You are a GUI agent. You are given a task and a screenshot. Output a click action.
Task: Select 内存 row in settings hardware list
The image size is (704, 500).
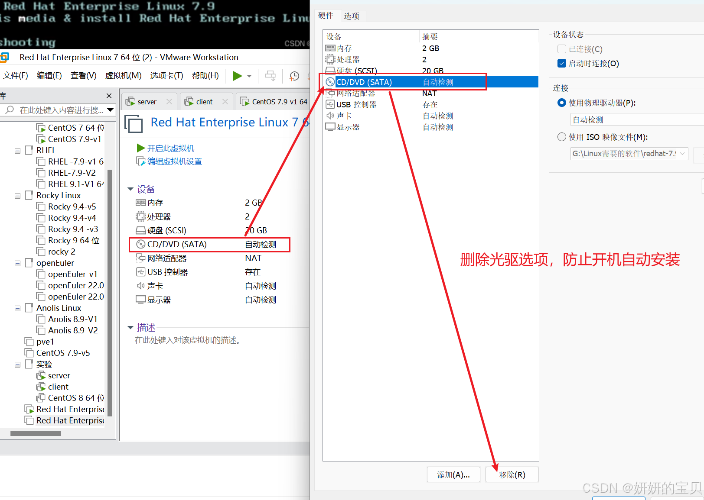click(x=430, y=48)
